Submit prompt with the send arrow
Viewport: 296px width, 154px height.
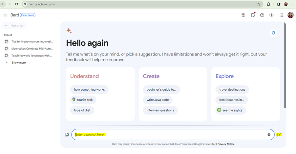tap(279, 135)
